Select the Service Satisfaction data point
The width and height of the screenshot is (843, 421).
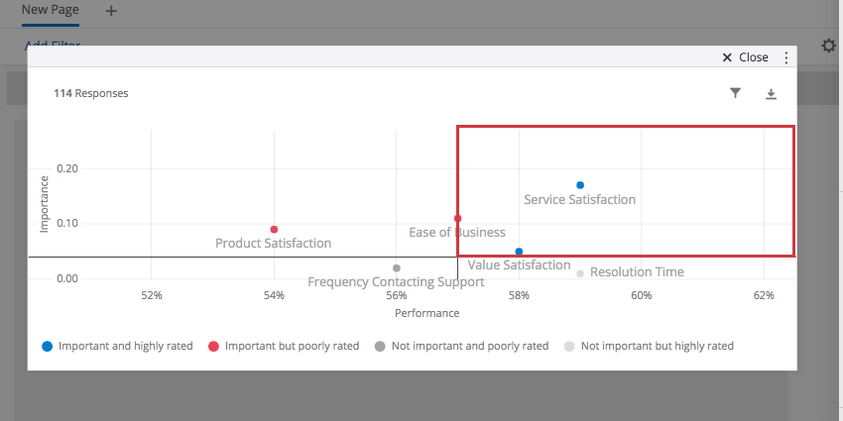[580, 185]
